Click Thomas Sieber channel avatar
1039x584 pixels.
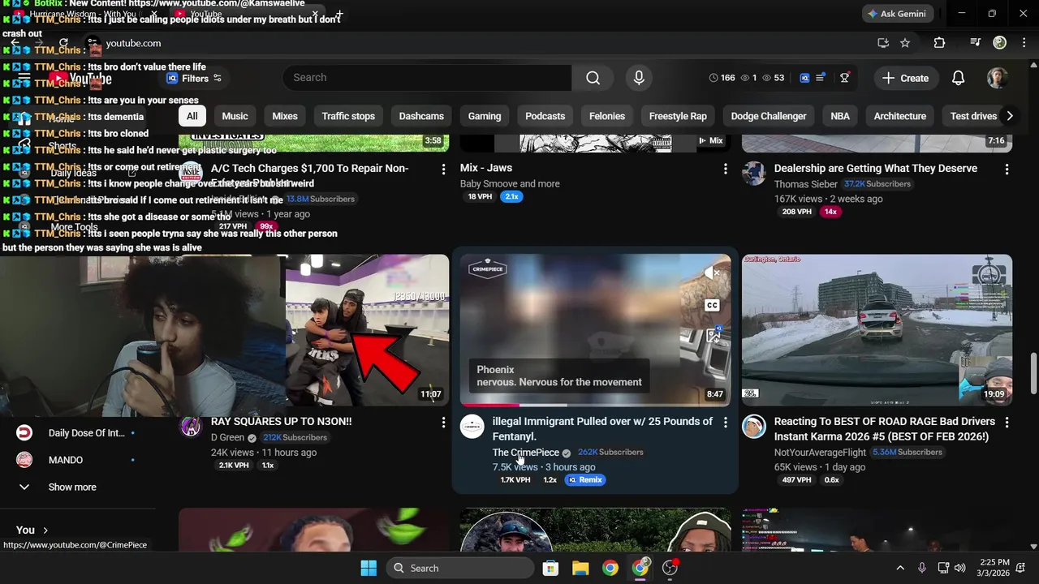pyautogui.click(x=754, y=174)
